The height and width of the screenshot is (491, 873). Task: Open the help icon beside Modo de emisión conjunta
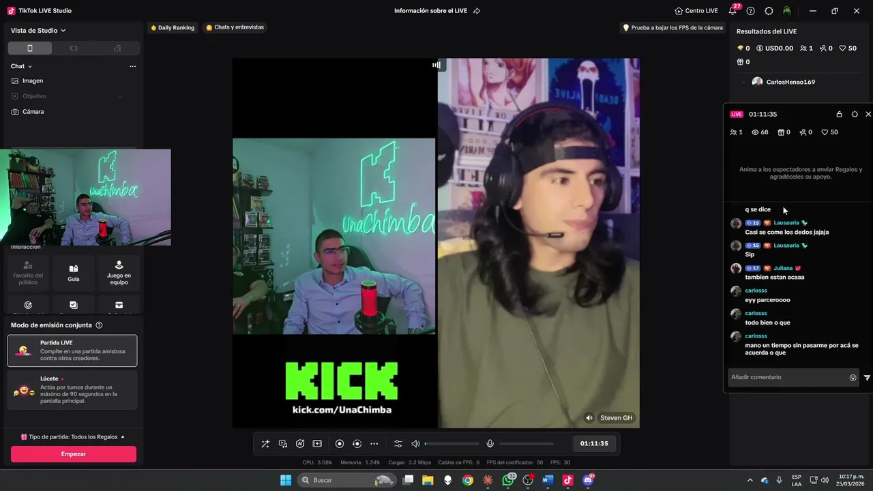click(x=99, y=325)
